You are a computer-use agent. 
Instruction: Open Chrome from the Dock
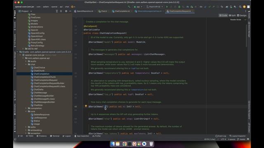pyautogui.click(x=125, y=144)
